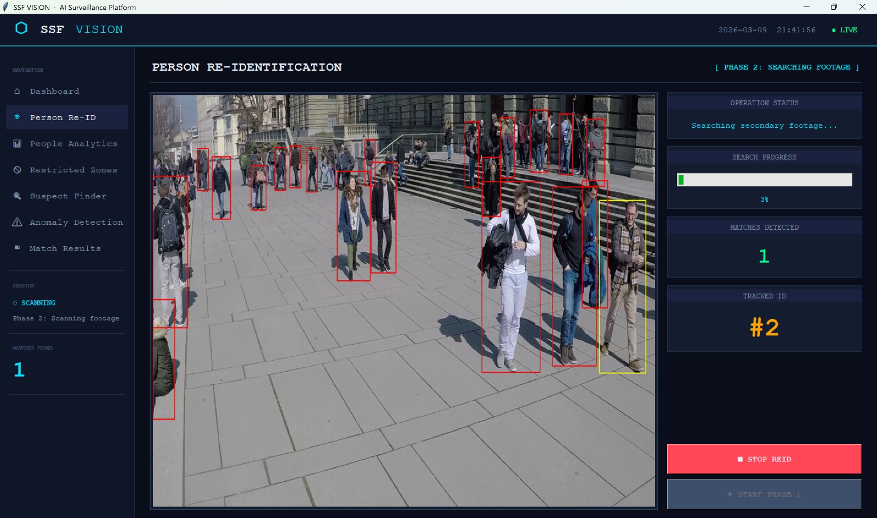The height and width of the screenshot is (518, 877).
Task: Open People Analytics via the bar chart icon
Action: click(18, 143)
